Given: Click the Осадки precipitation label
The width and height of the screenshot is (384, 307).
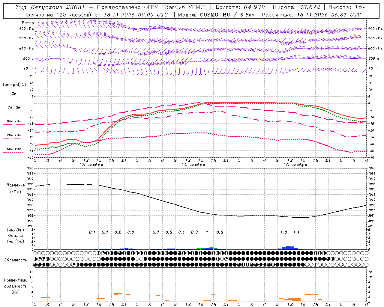Looking at the screenshot, I should [x=16, y=236].
